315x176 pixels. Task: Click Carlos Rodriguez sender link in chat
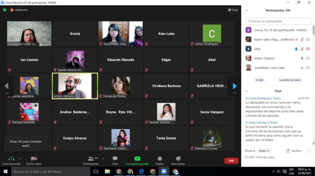click(x=260, y=98)
